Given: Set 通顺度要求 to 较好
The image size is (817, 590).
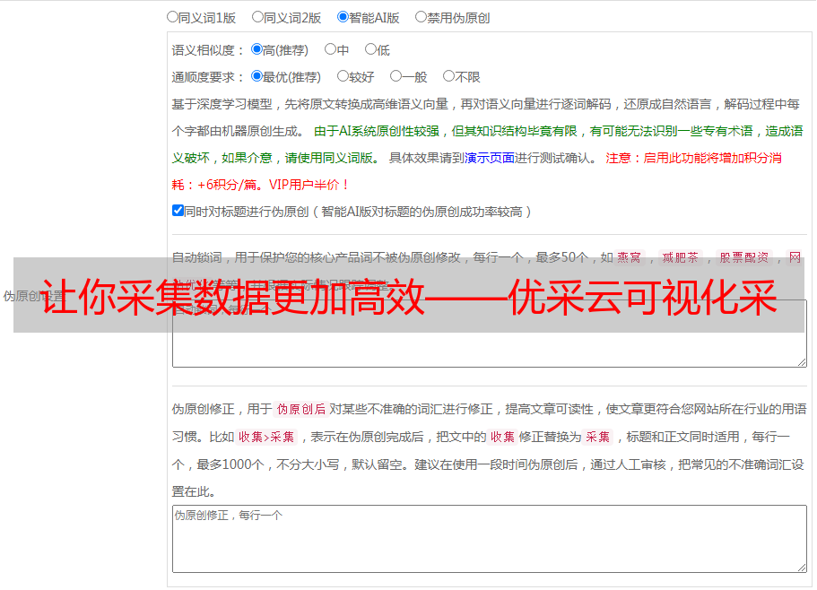Looking at the screenshot, I should pos(343,76).
